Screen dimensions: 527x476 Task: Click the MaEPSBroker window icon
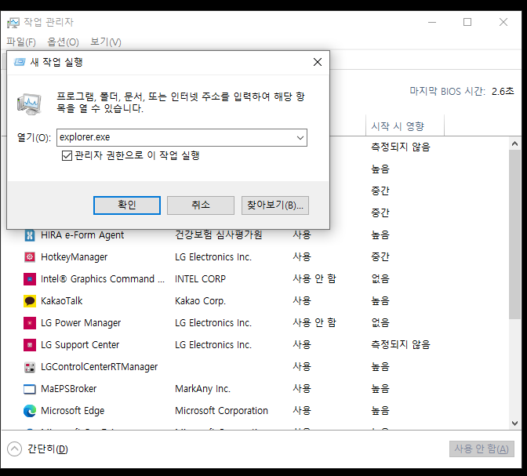pos(30,389)
